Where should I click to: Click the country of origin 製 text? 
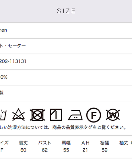click(x=2, y=93)
